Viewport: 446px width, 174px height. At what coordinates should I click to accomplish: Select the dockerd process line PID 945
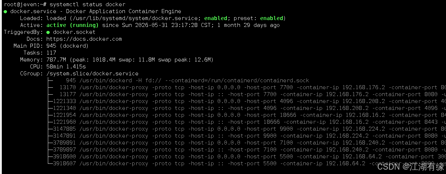click(x=178, y=80)
